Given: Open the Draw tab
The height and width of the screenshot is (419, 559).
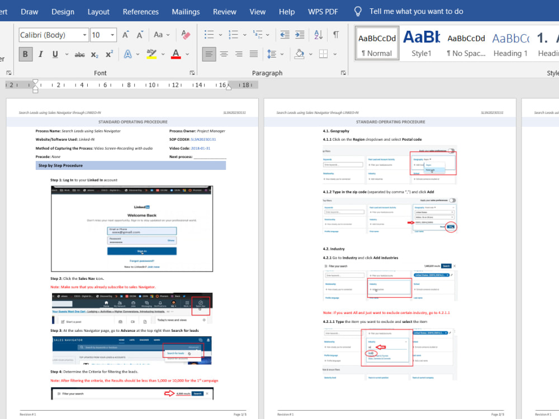Looking at the screenshot, I should coord(29,11).
